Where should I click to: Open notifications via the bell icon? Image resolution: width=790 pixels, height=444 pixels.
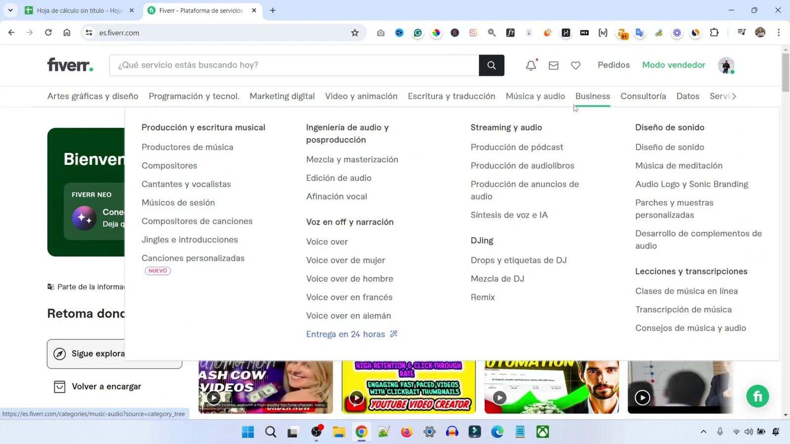click(x=530, y=65)
